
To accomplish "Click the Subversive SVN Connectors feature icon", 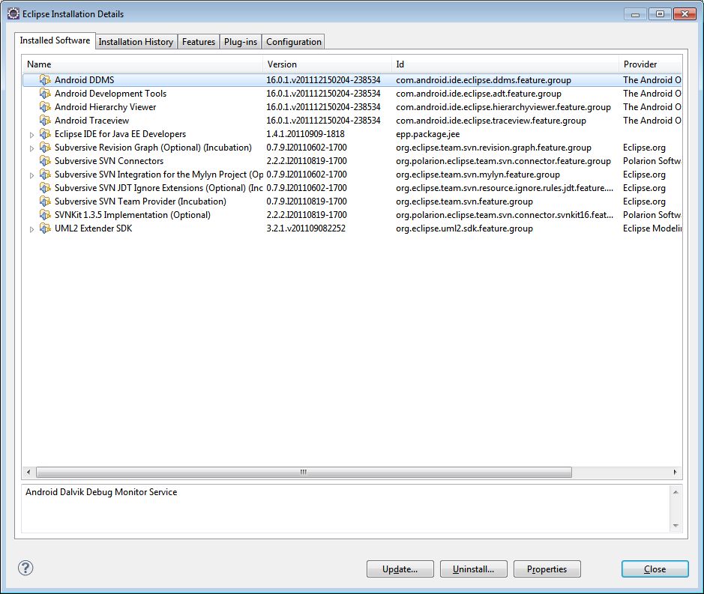I will 45,160.
